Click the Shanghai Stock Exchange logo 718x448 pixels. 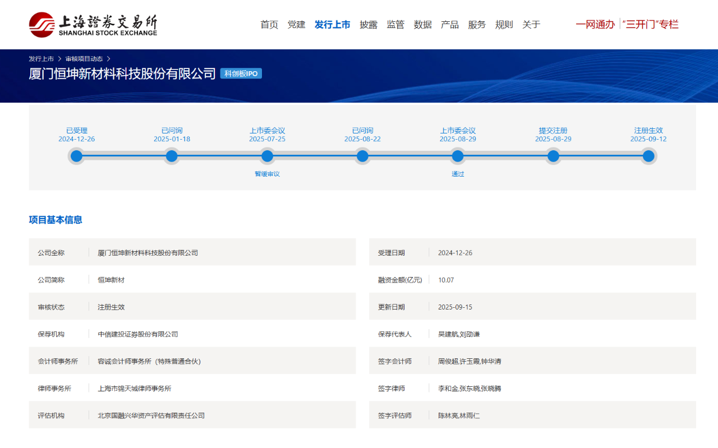point(93,25)
